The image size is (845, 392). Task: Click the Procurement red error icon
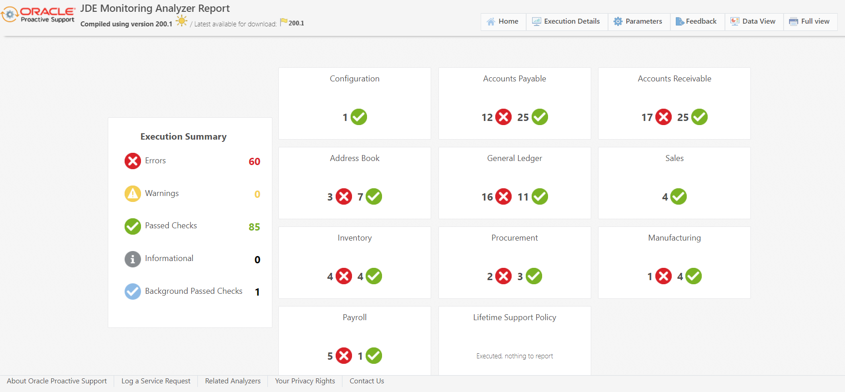pyautogui.click(x=503, y=276)
